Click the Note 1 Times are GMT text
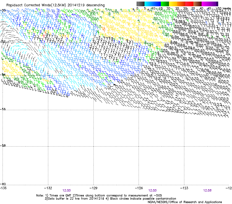Screen dimensions: 232x204 coord(54,196)
